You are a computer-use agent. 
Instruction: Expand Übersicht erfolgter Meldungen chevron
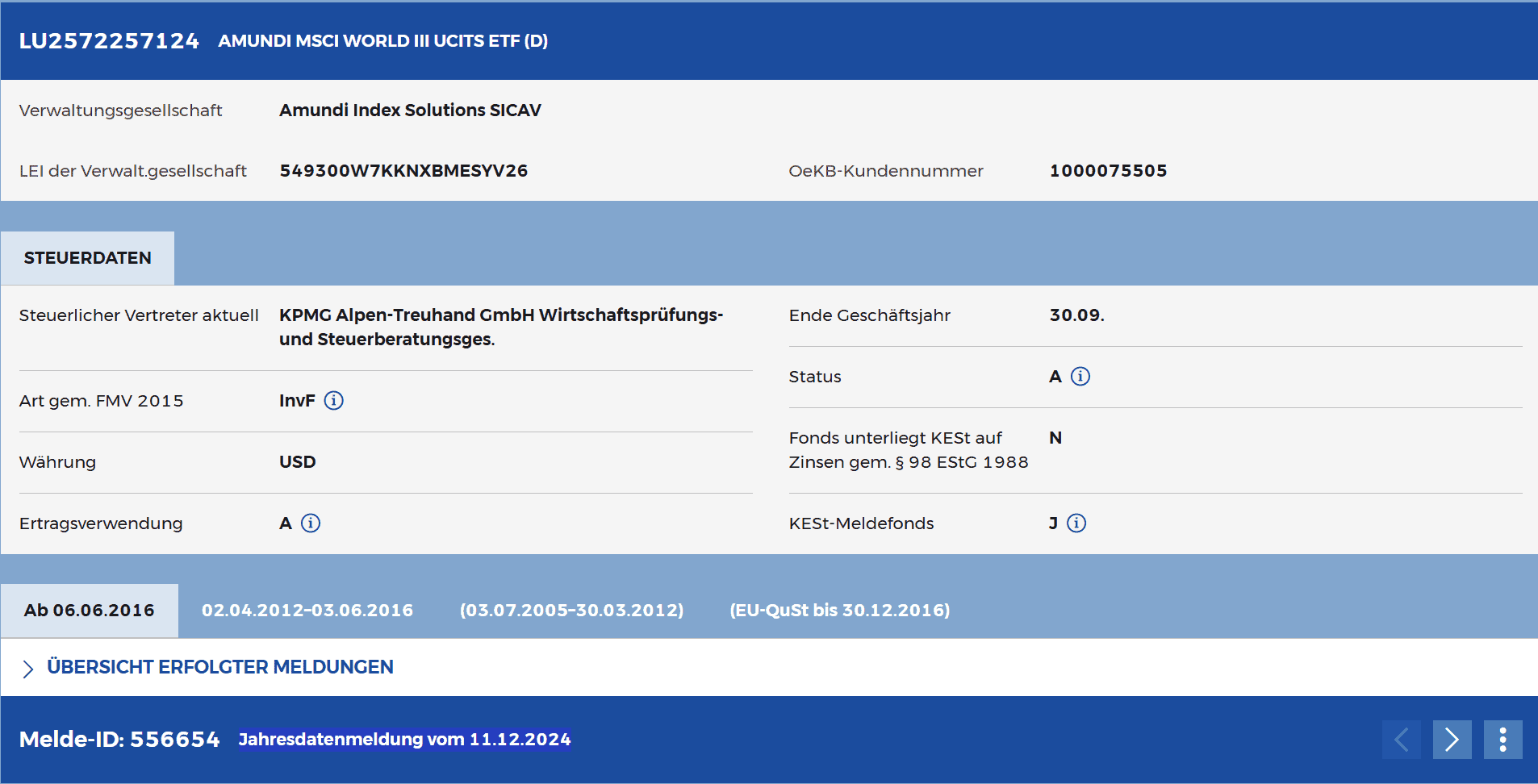pos(28,669)
